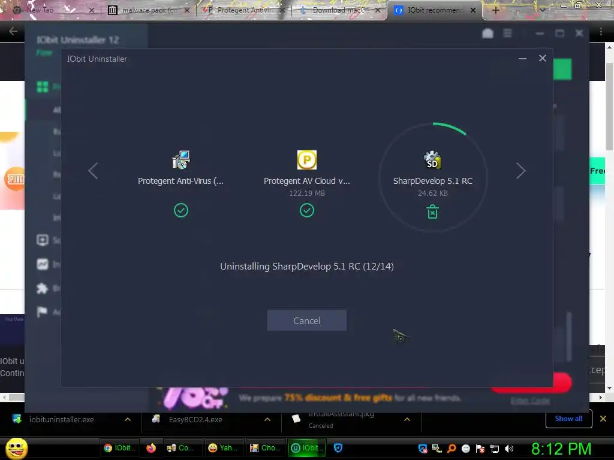Expand options for EasyBCD2.4.exe download

(267, 419)
